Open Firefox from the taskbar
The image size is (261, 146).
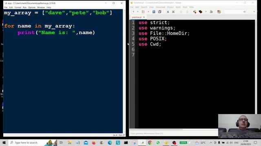94,142
